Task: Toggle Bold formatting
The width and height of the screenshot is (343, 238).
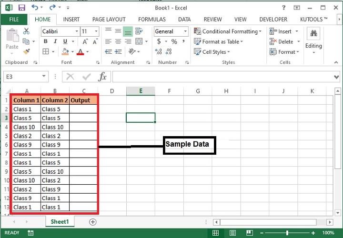Action: coord(46,41)
